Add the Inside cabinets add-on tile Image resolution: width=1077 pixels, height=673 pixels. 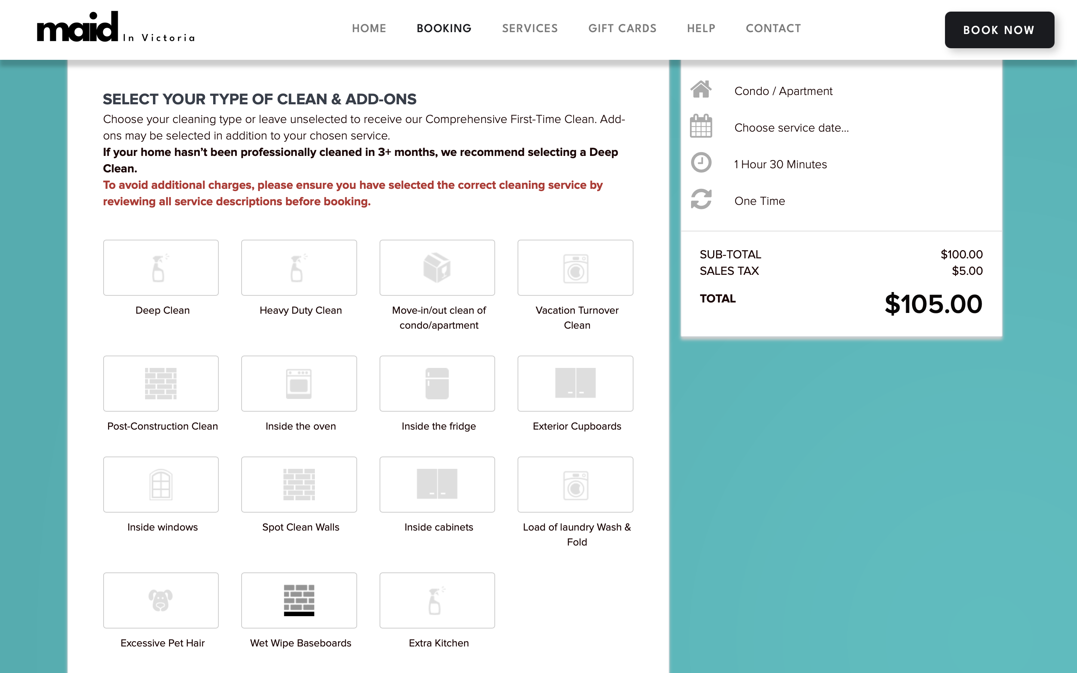click(x=437, y=484)
